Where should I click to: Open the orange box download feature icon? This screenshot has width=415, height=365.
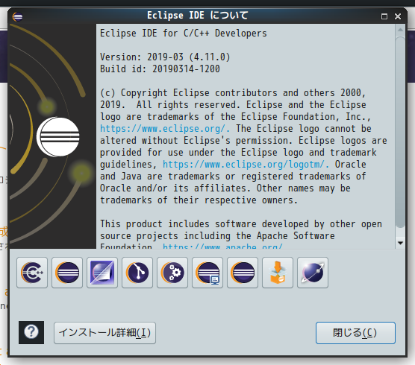(x=278, y=273)
